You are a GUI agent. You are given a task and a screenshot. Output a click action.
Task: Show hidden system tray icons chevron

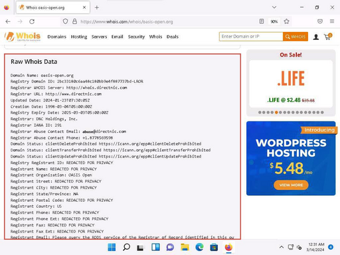click(x=282, y=247)
